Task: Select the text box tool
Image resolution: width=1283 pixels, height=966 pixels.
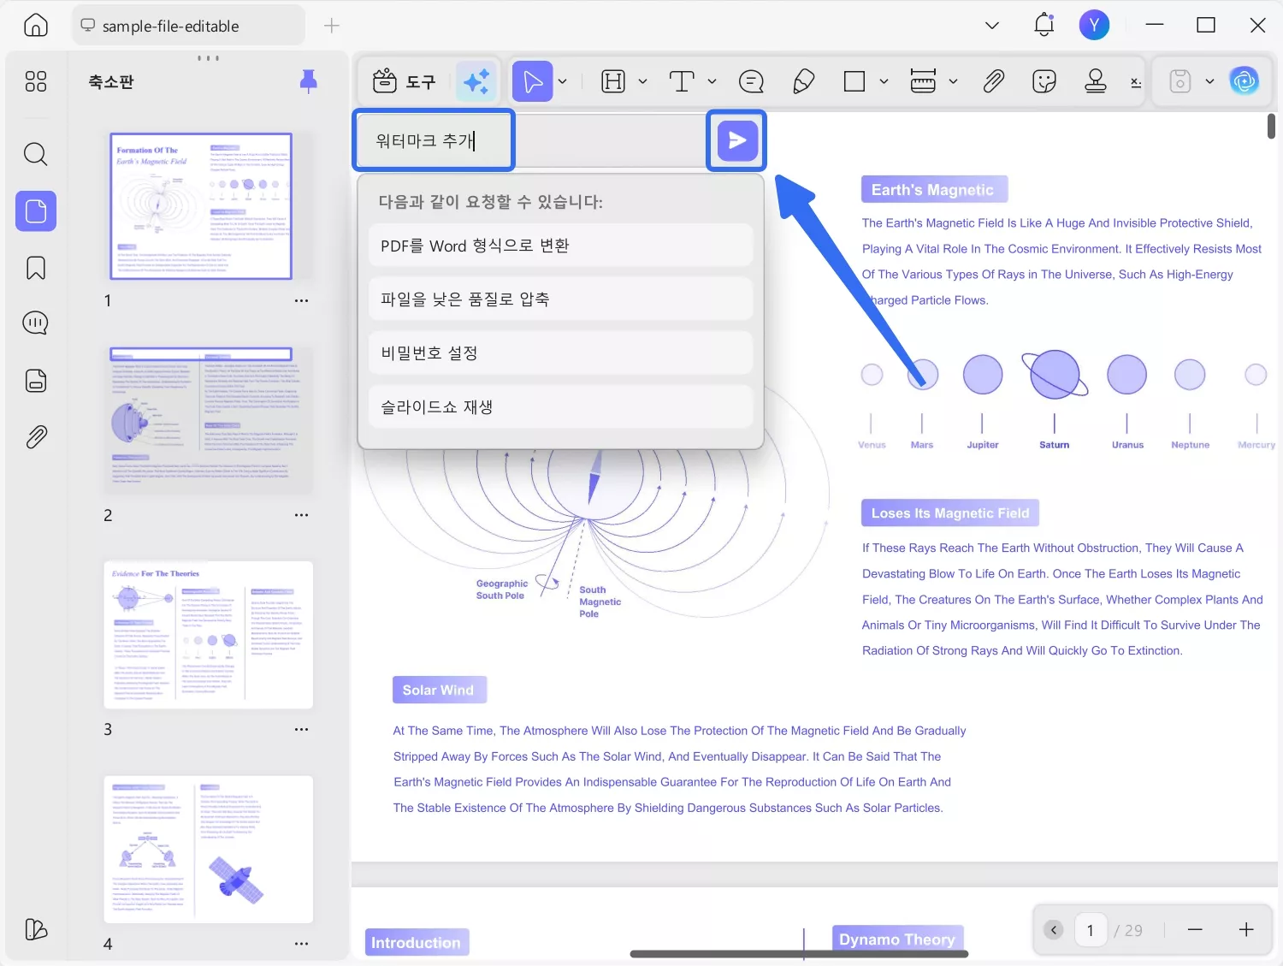Action: pos(682,81)
